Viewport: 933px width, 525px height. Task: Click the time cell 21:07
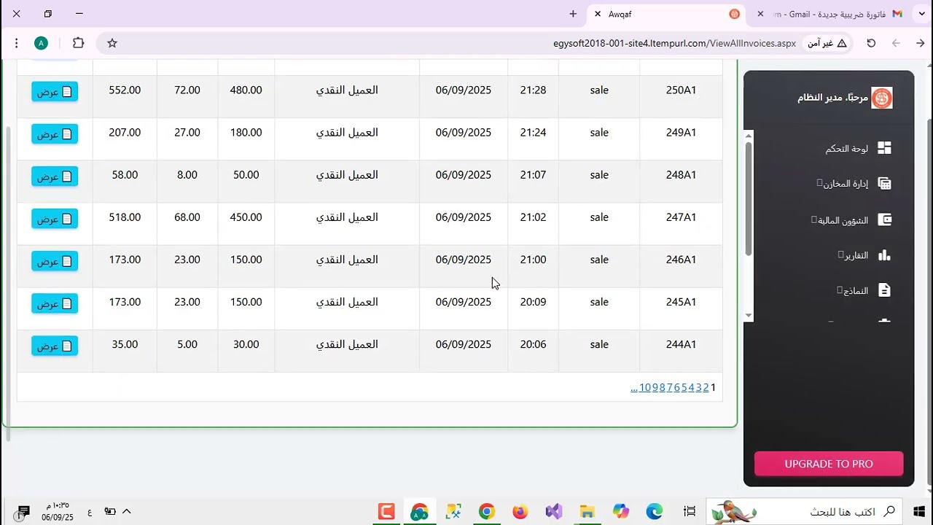(533, 175)
